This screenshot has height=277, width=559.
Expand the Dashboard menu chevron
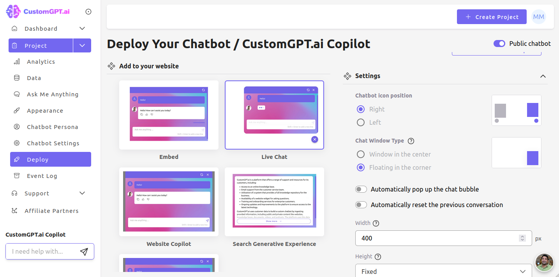coord(82,28)
